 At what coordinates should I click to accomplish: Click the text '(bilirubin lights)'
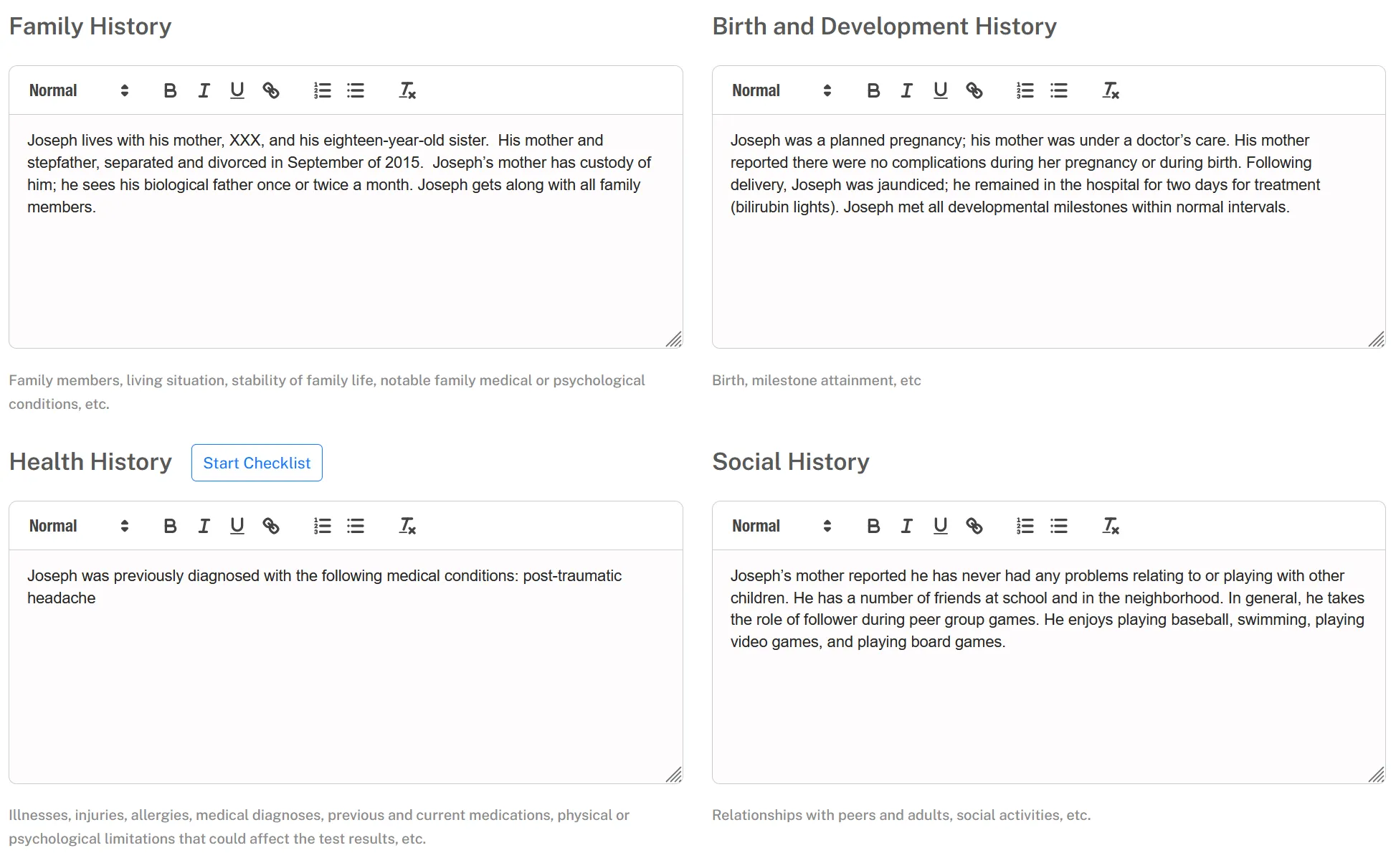(784, 207)
